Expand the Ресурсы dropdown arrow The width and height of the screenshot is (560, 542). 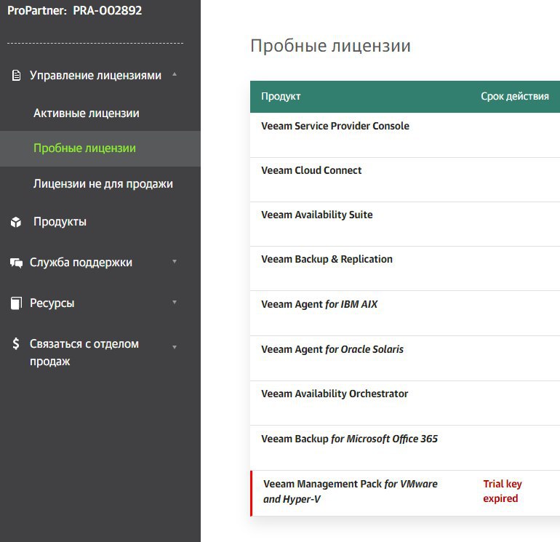pos(175,302)
